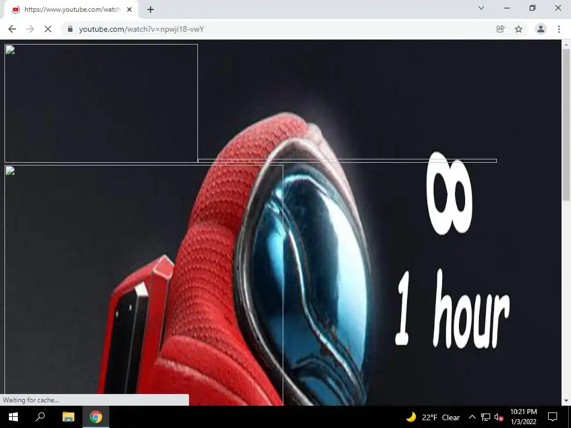This screenshot has height=428, width=571.
Task: Expand the tab search dropdown arrow
Action: [x=481, y=8]
